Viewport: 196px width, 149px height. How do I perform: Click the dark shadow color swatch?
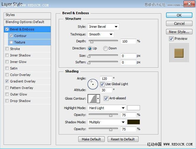click(x=134, y=122)
